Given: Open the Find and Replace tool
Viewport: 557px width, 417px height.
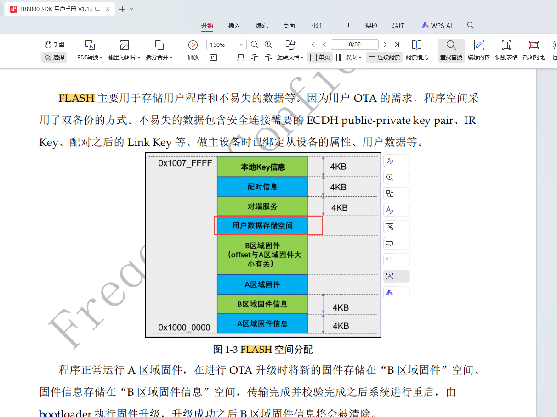Looking at the screenshot, I should [x=451, y=50].
